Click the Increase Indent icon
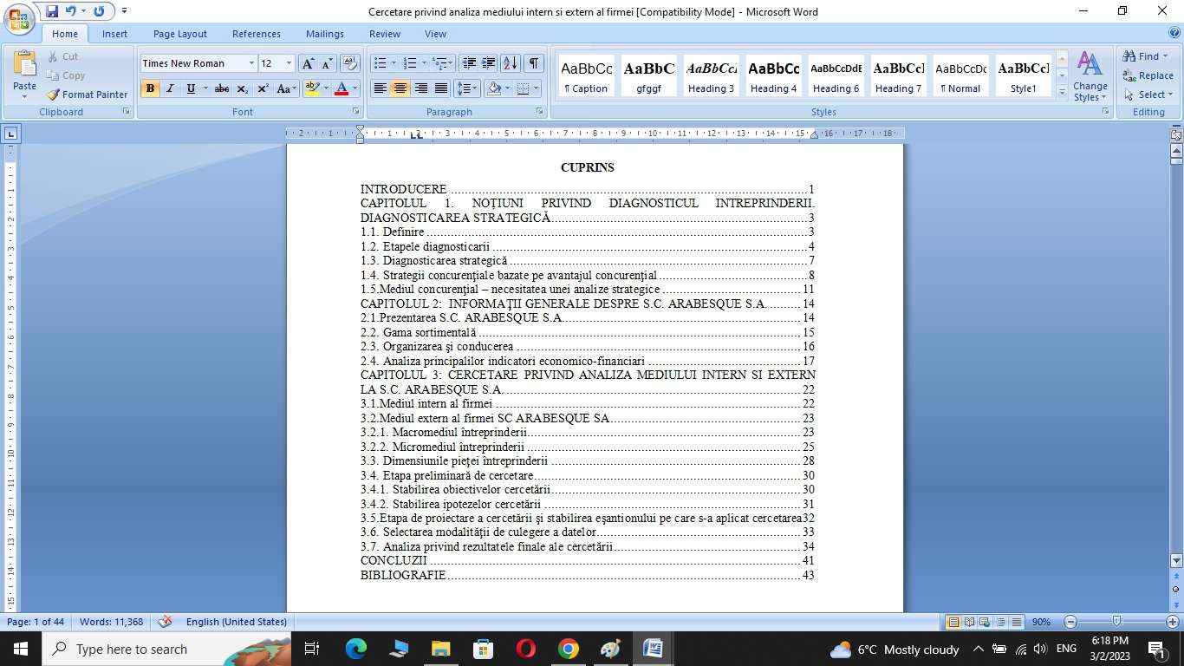The width and height of the screenshot is (1184, 666). [x=489, y=63]
